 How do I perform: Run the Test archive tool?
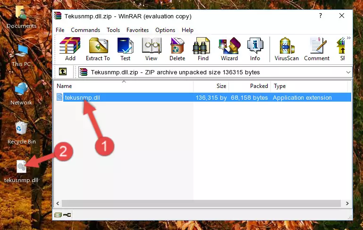125,49
